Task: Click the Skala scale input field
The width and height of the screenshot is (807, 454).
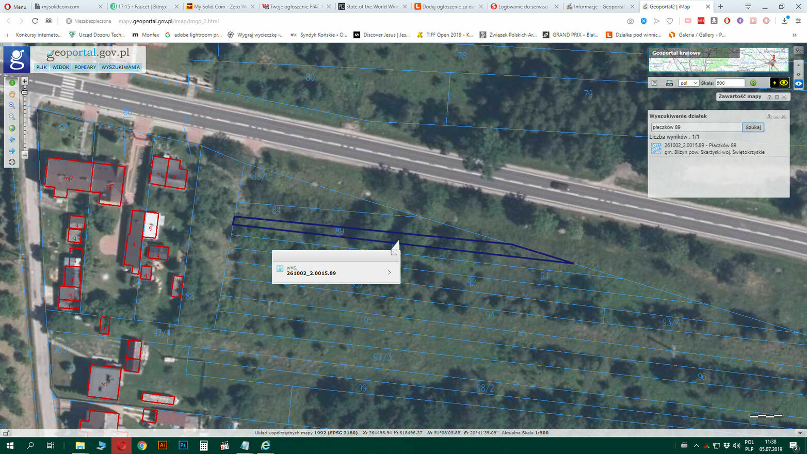Action: tap(730, 83)
